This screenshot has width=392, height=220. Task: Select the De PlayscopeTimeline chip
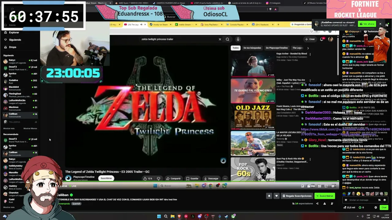pyautogui.click(x=277, y=48)
